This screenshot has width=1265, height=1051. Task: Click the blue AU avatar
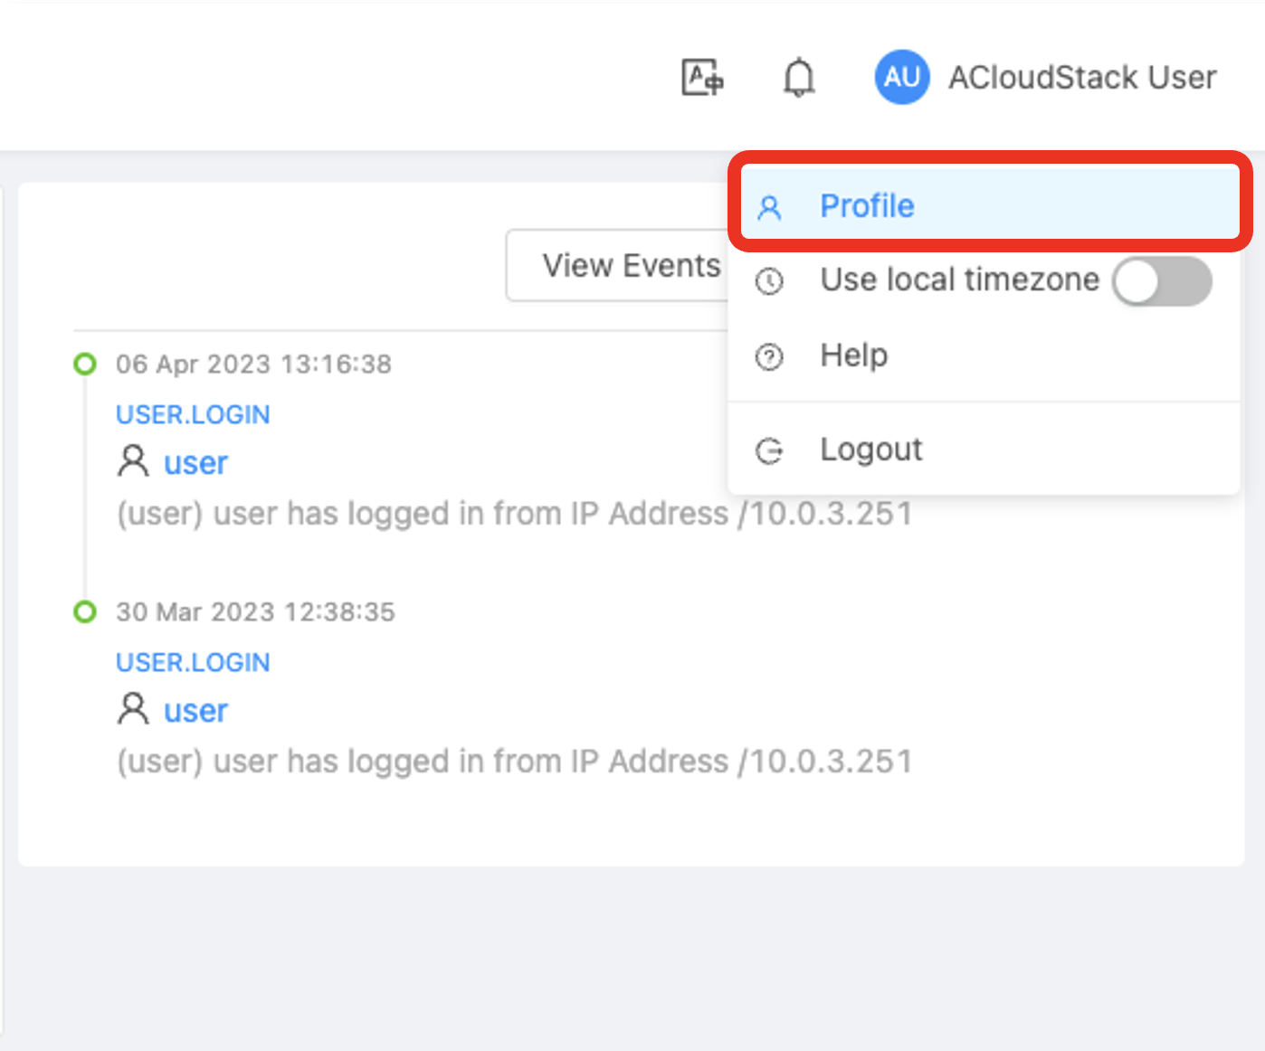pos(901,78)
